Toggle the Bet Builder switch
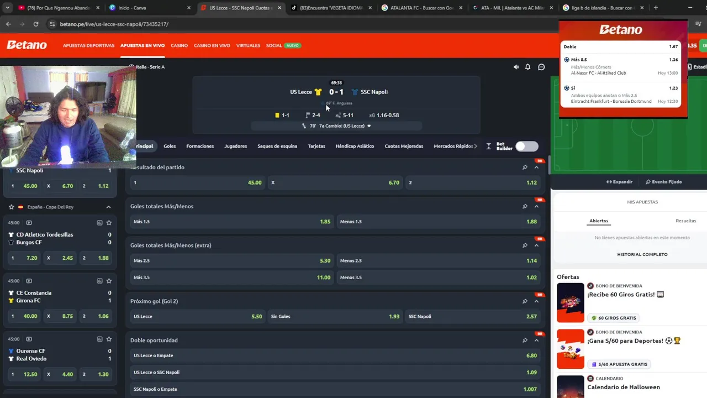This screenshot has width=707, height=398. 526,146
